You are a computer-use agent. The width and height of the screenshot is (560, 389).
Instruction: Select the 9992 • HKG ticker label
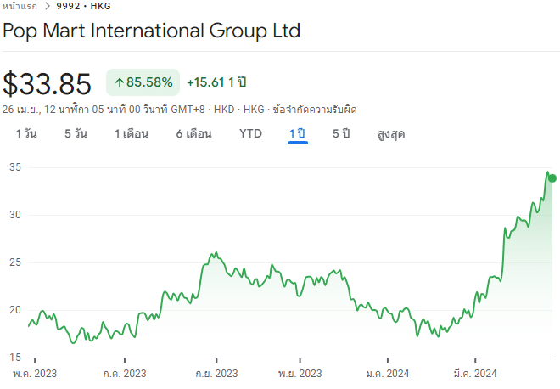point(83,6)
